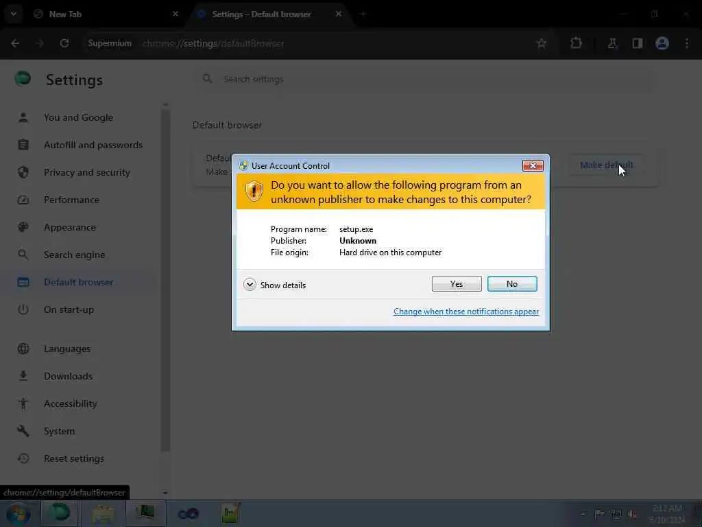Image resolution: width=702 pixels, height=527 pixels.
Task: Go back with the browser back arrow
Action: coord(15,43)
